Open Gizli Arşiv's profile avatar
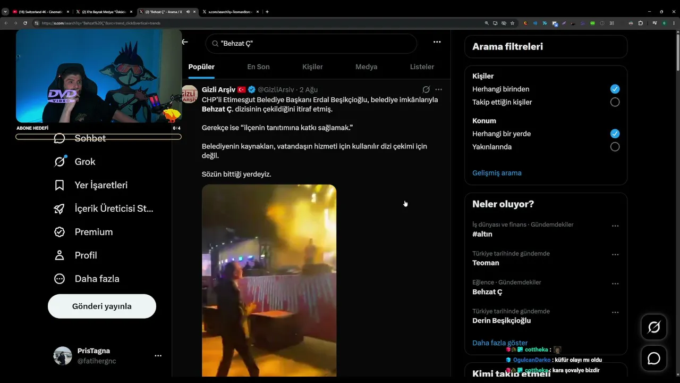680x383 pixels. [190, 94]
